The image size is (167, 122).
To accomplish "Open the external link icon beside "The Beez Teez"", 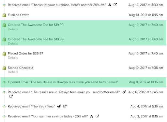I will tap(65, 106).
